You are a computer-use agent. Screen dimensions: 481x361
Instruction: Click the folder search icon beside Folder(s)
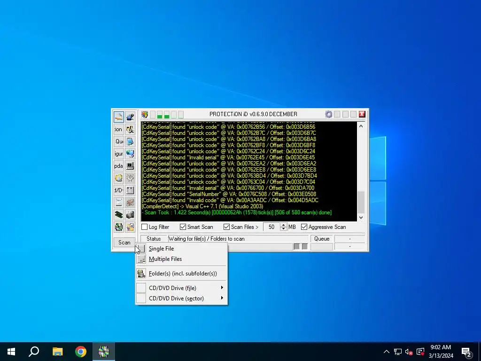click(141, 273)
